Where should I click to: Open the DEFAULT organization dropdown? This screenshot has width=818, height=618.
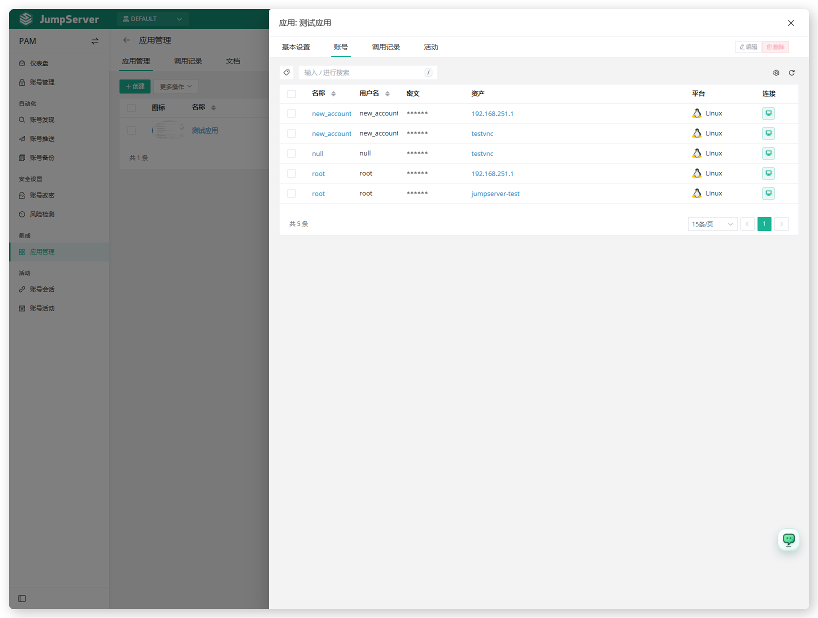[x=152, y=19]
